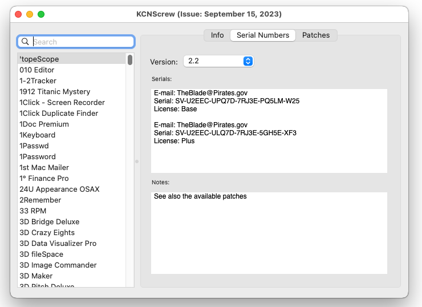
Task: Select 24U Appearance OSAX entry
Action: click(x=72, y=189)
